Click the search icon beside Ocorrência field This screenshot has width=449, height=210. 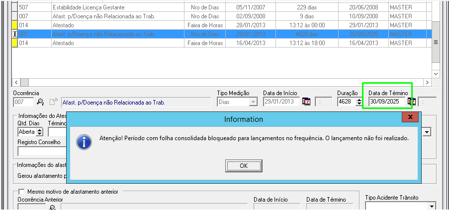point(41,102)
